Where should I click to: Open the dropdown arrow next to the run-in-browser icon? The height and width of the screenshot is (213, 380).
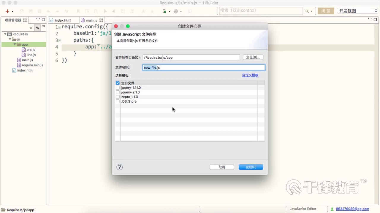pos(170,12)
